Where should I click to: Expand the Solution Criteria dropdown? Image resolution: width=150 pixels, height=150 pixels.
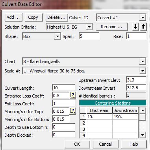(89, 27)
